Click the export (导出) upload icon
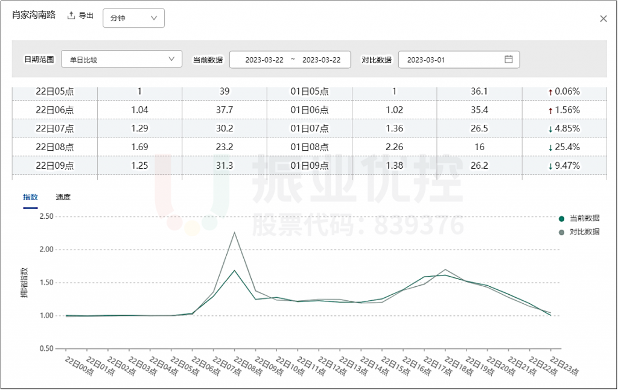 click(71, 16)
